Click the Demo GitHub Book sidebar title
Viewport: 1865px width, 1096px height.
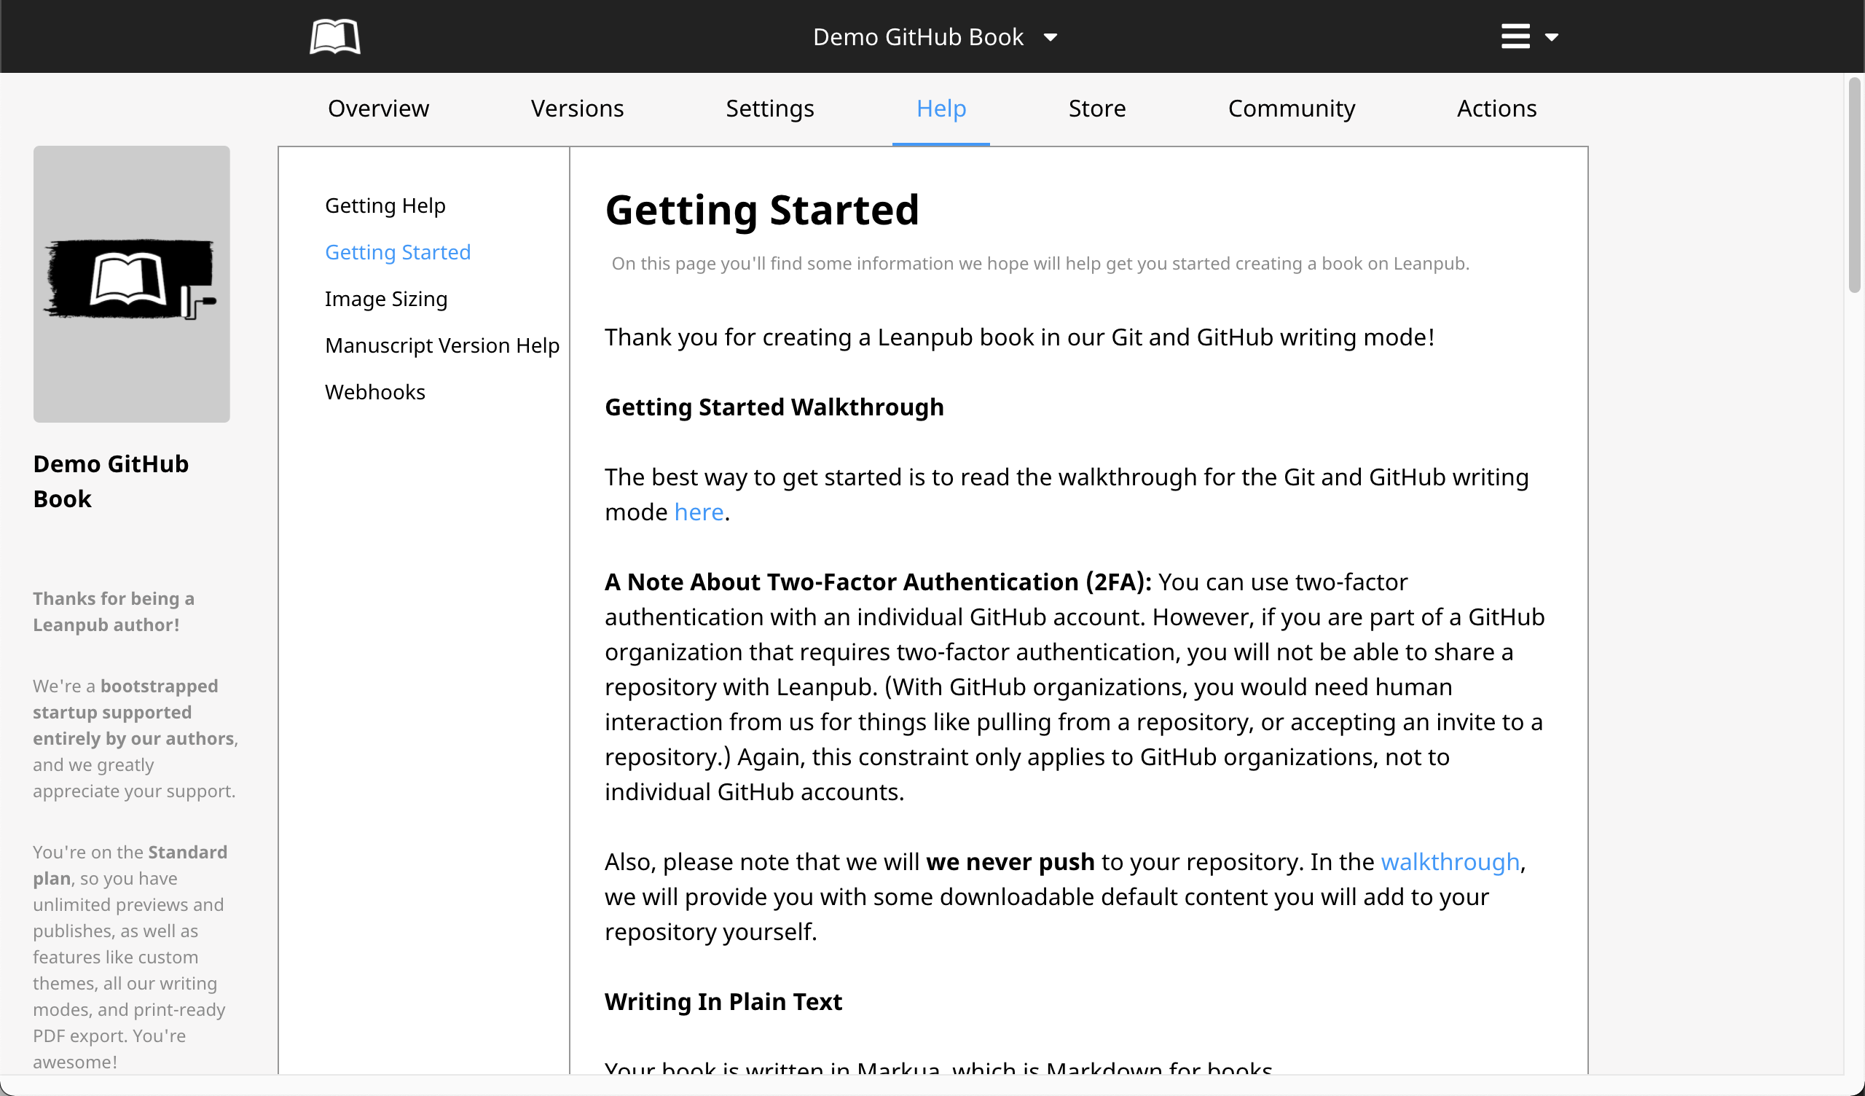click(x=110, y=481)
